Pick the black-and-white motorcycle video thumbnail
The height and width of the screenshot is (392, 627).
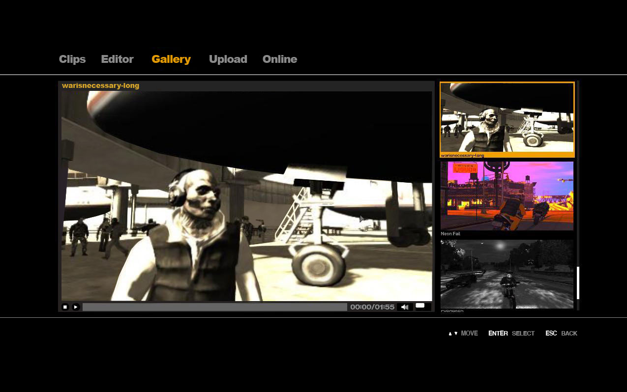[507, 274]
